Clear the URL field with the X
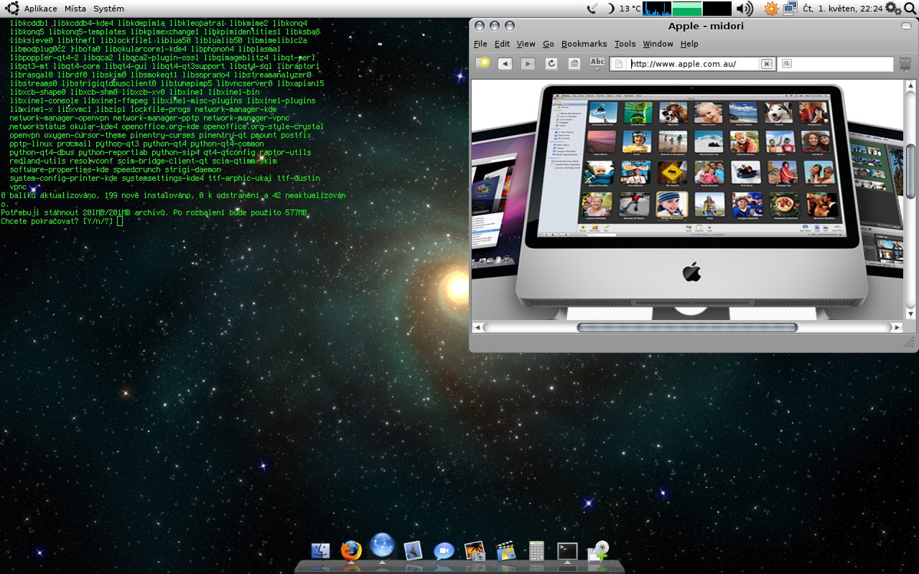The image size is (919, 574). [767, 64]
